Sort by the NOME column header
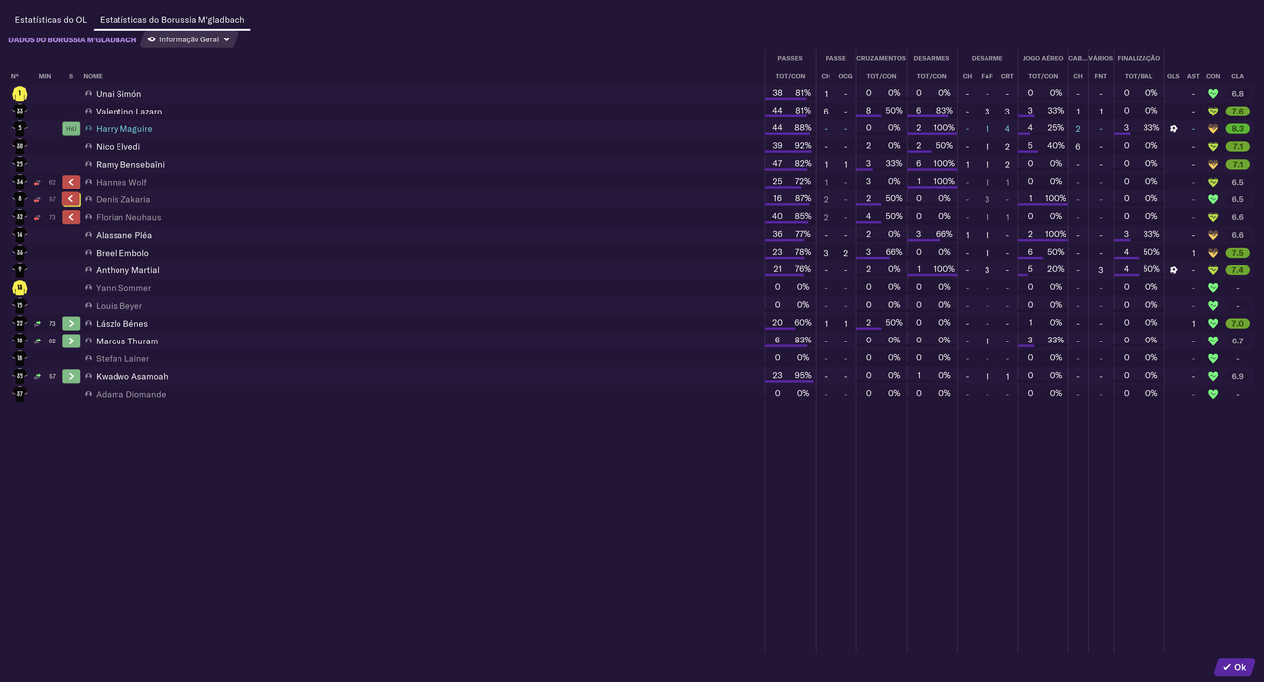Viewport: 1264px width, 682px height. [93, 76]
